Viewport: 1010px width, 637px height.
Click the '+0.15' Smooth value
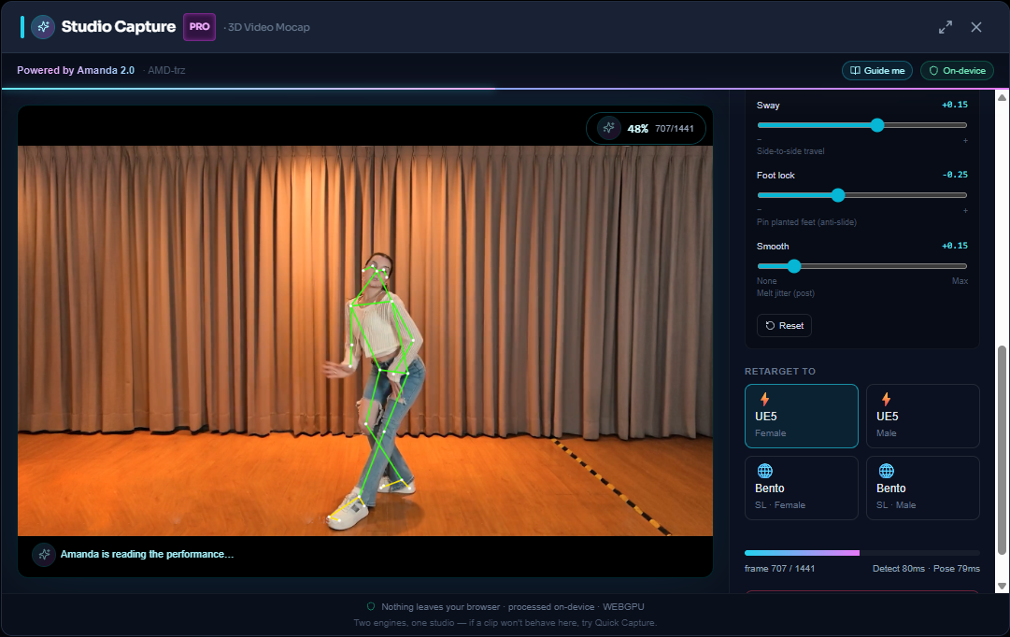click(x=955, y=246)
